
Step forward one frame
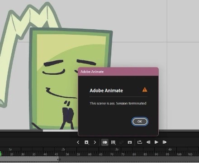(x=165, y=142)
